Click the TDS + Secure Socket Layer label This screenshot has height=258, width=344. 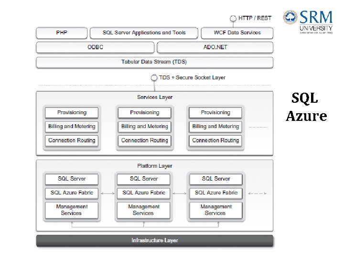[192, 77]
